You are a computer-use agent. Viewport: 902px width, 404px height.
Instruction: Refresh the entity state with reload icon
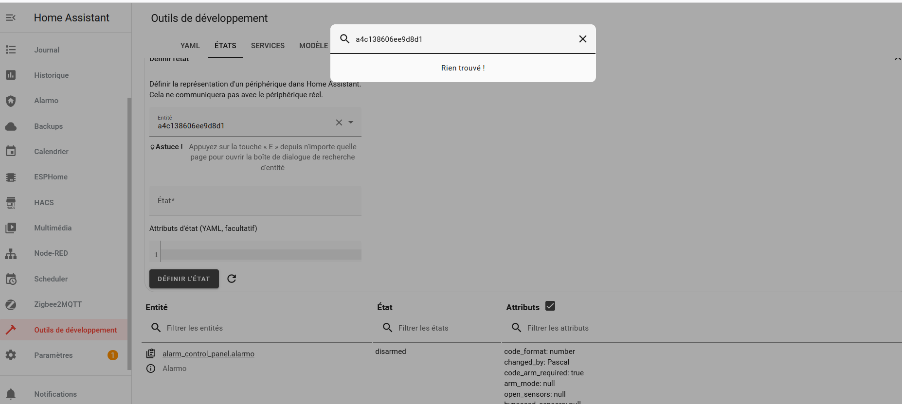[232, 279]
